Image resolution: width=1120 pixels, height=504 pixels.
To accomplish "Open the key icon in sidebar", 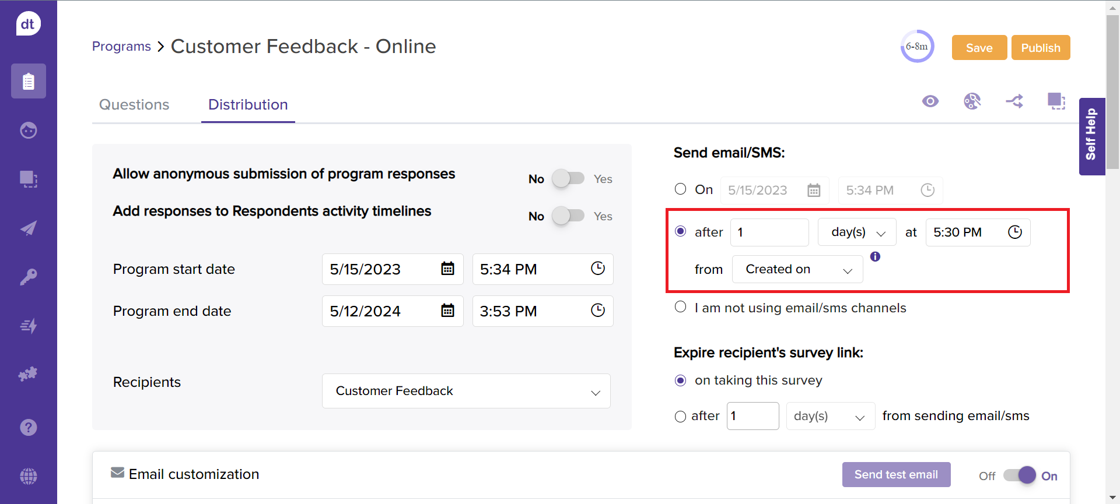I will click(28, 277).
